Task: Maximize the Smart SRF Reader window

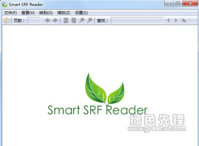Action: (178, 3)
